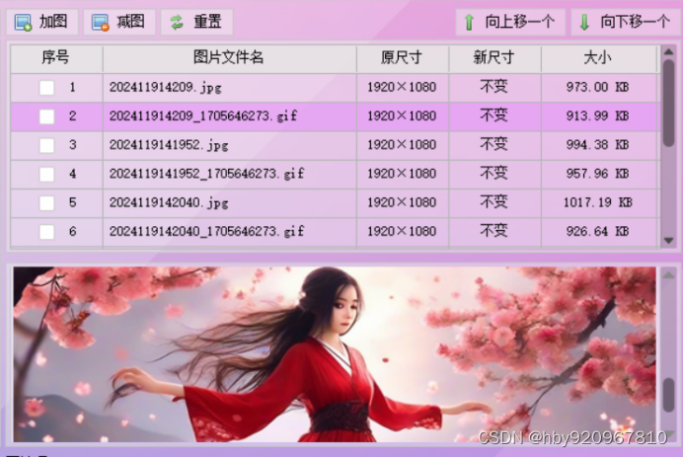Click file list scrollbar up arrow
The height and width of the screenshot is (457, 683).
coord(668,52)
